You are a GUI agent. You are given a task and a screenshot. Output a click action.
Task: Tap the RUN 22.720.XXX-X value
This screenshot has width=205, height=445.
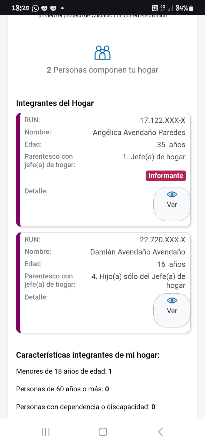tap(162, 240)
